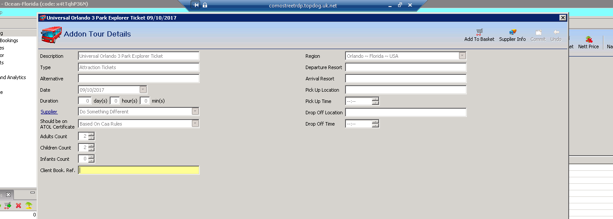Click the Add To Basket label
The image size is (613, 219).
pyautogui.click(x=479, y=39)
